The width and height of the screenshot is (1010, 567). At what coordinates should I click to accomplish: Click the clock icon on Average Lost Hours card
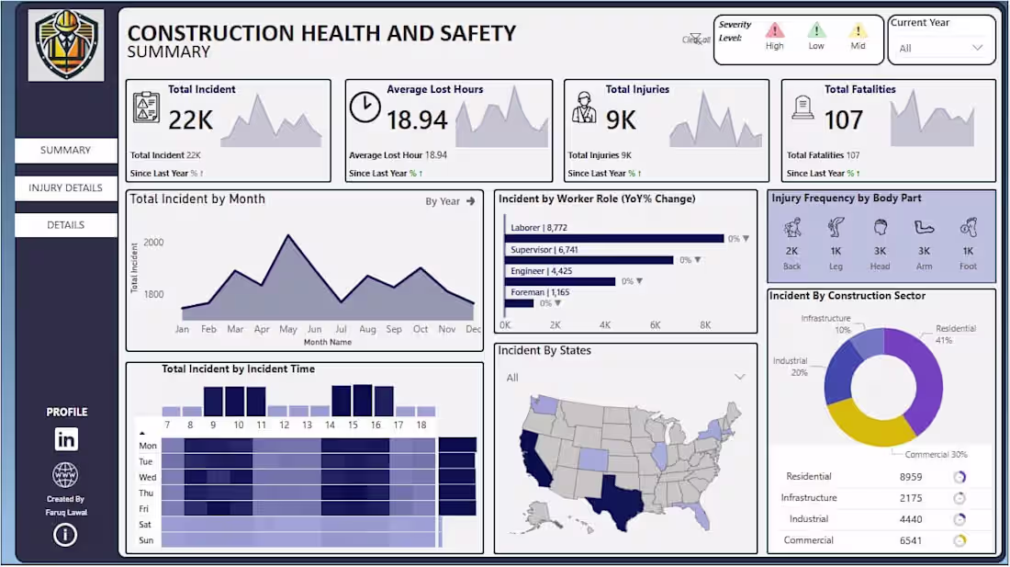click(365, 106)
